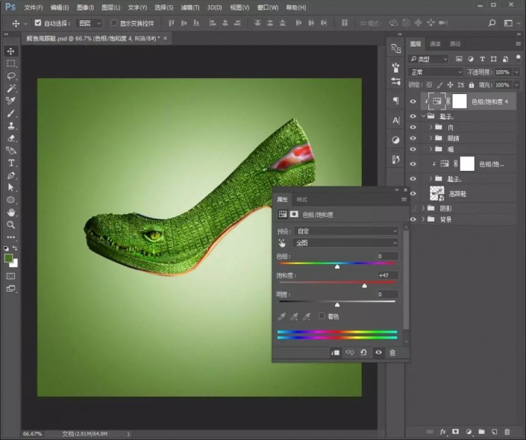Hide the 背景 group layer
The width and height of the screenshot is (526, 440).
tap(413, 219)
